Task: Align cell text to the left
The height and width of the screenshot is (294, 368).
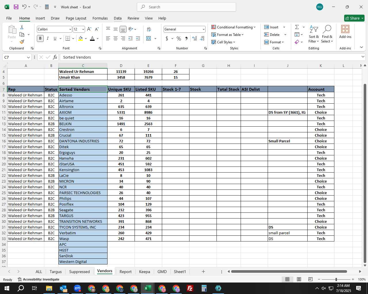Action: 108,38
